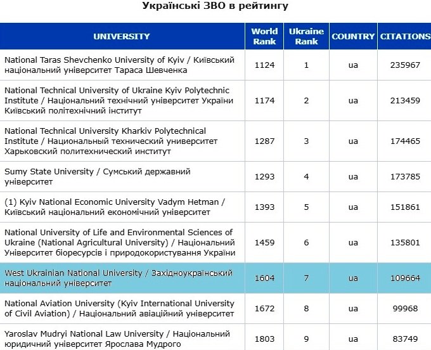Select citations value 151861
The width and height of the screenshot is (431, 350).
coord(405,207)
